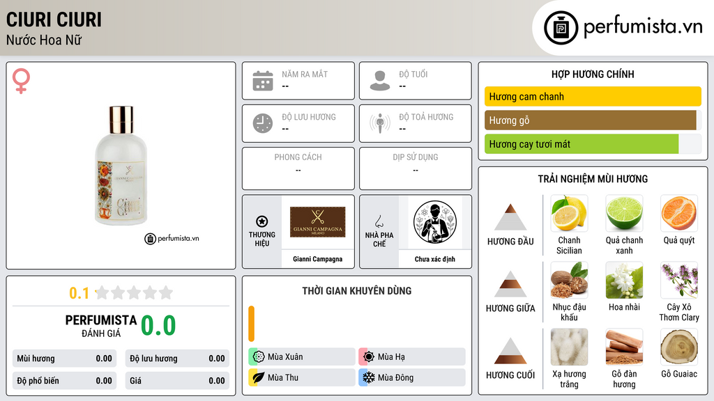The width and height of the screenshot is (714, 401).
Task: Click the Mùa Đông season label
Action: pos(396,378)
